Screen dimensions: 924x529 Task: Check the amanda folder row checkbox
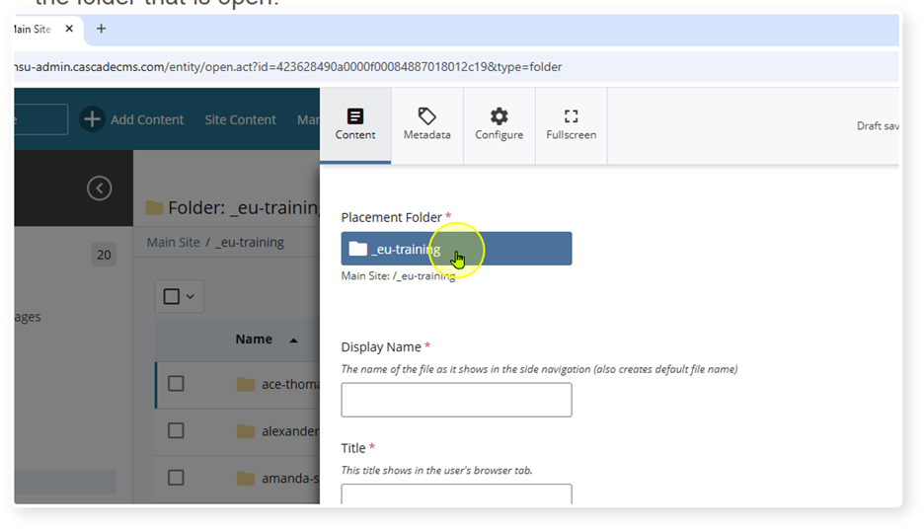click(176, 478)
